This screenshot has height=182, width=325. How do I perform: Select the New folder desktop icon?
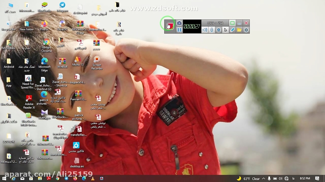tap(27, 26)
